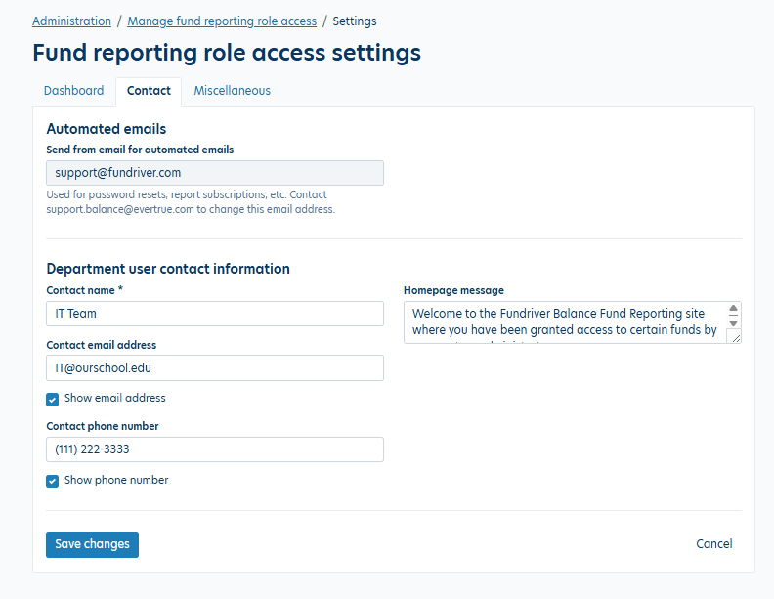Click the Contact name field with IT Team
774x599 pixels.
pyautogui.click(x=214, y=314)
